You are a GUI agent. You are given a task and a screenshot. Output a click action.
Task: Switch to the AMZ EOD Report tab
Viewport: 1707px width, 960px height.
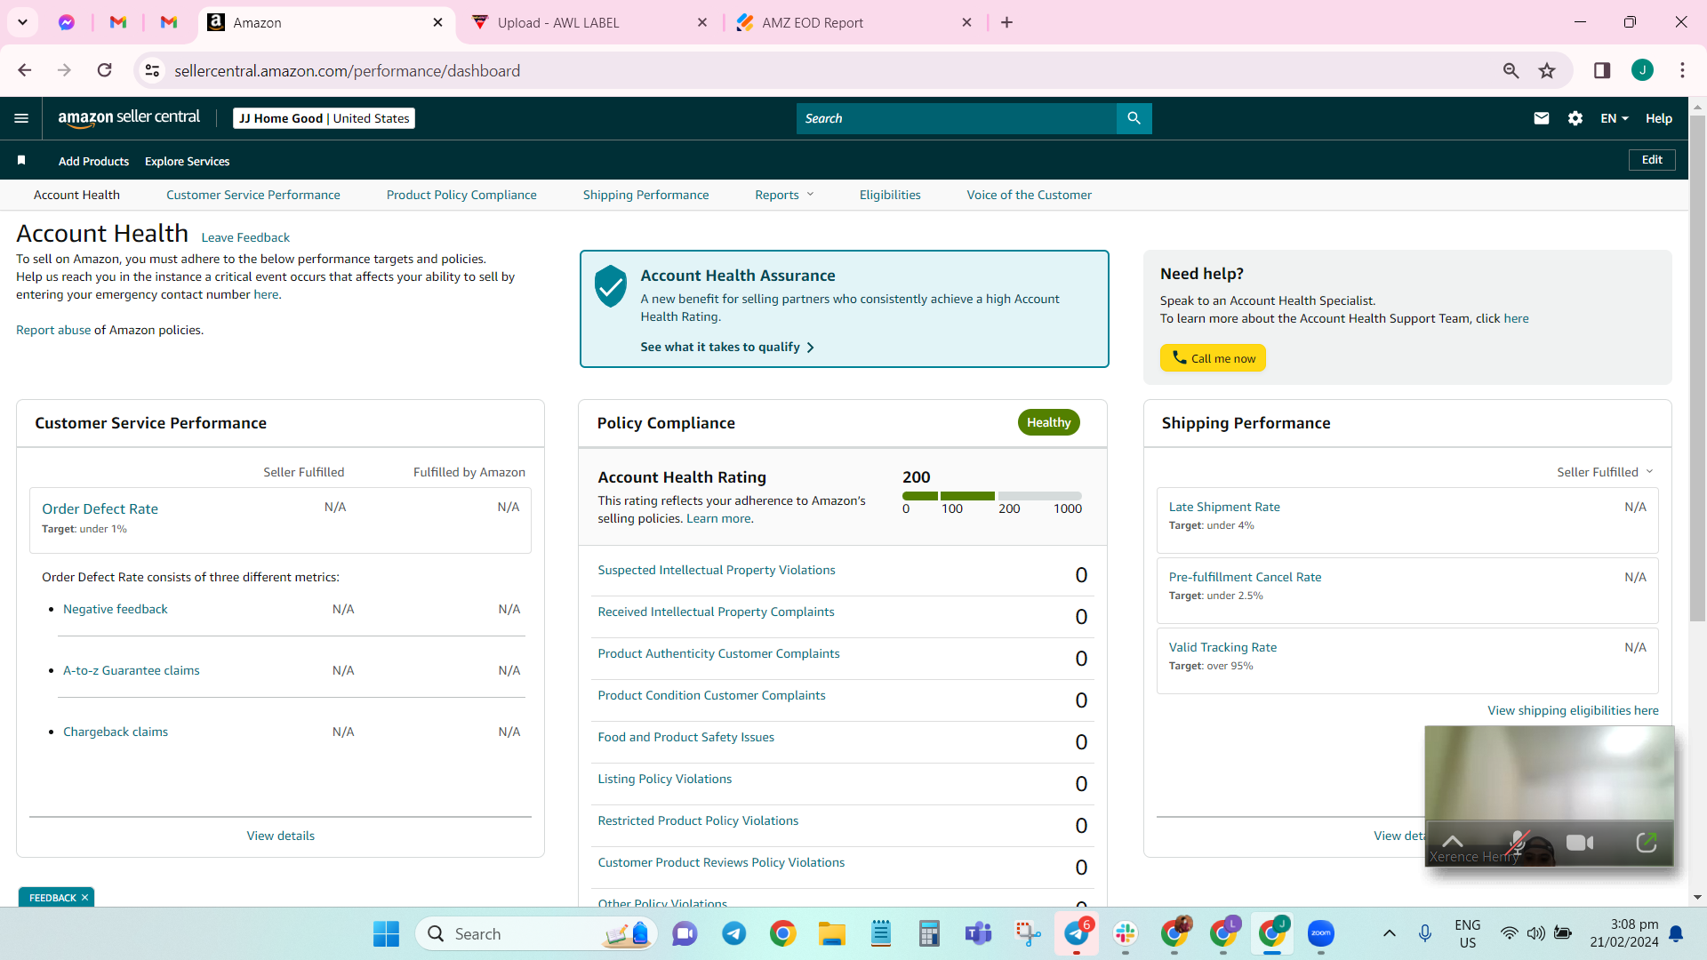[x=853, y=23]
